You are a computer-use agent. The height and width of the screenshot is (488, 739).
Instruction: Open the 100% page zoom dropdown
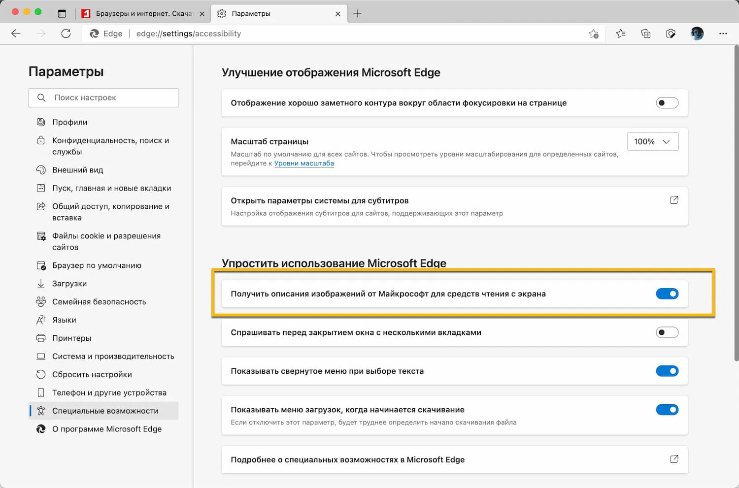[x=652, y=141]
